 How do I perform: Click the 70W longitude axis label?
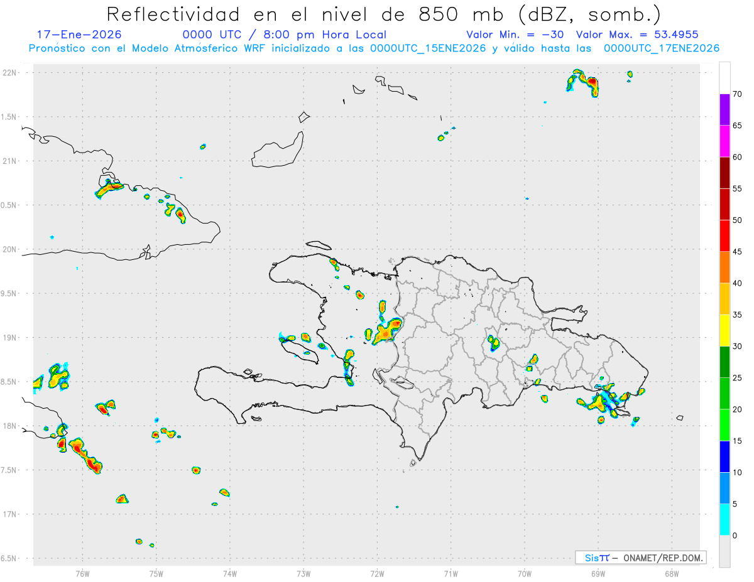point(524,573)
